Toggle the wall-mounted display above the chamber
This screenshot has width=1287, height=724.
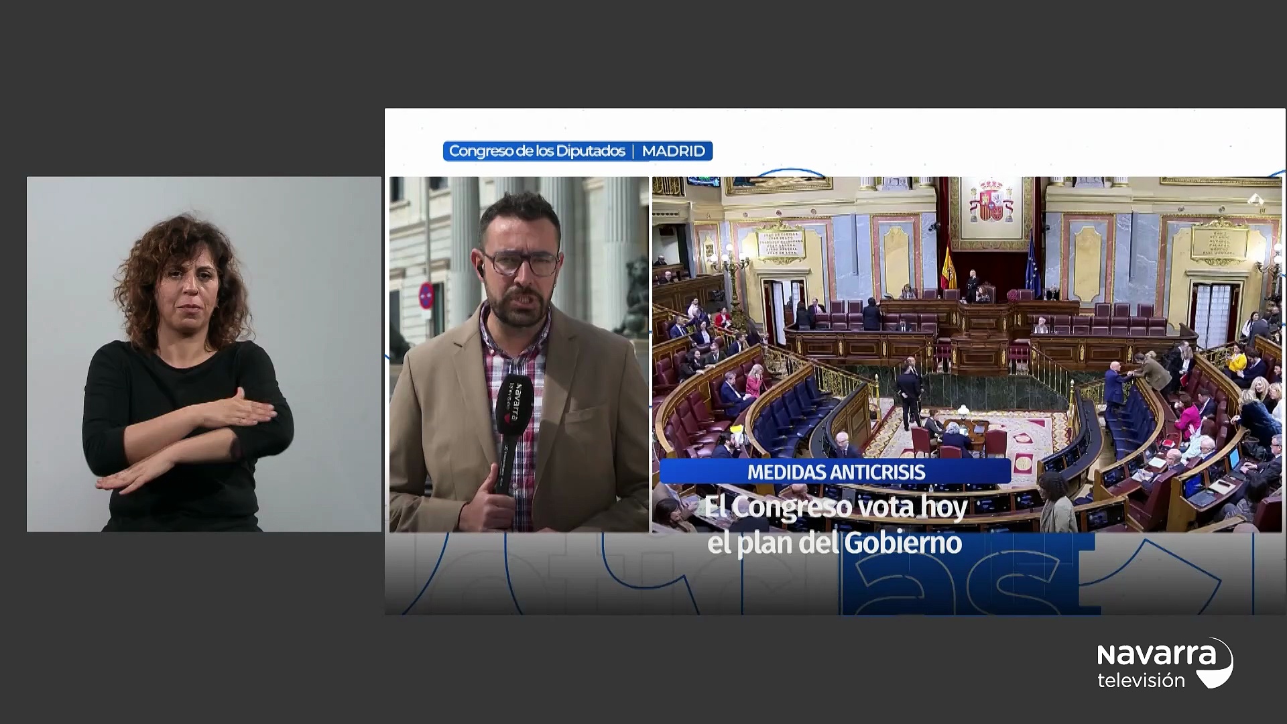click(x=702, y=181)
